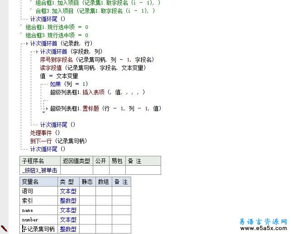The height and width of the screenshot is (234, 291).
Task: Click the 文本型 type of variable name
Action: point(68,210)
